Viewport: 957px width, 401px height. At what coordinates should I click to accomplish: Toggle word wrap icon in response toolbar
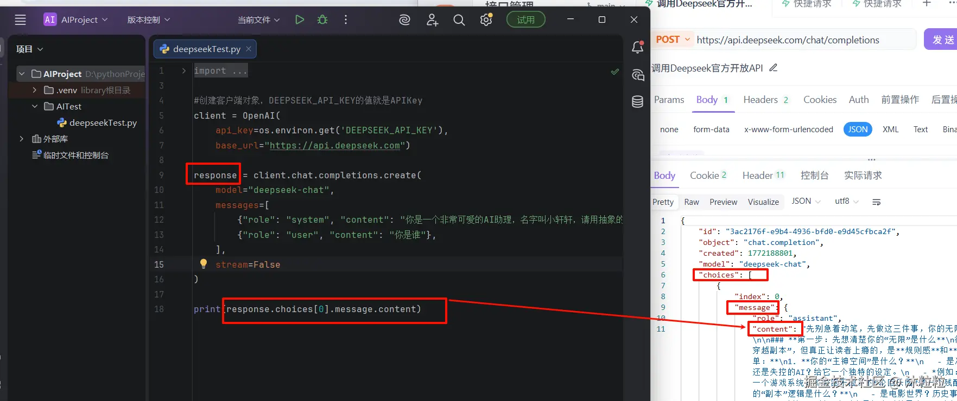coord(876,202)
